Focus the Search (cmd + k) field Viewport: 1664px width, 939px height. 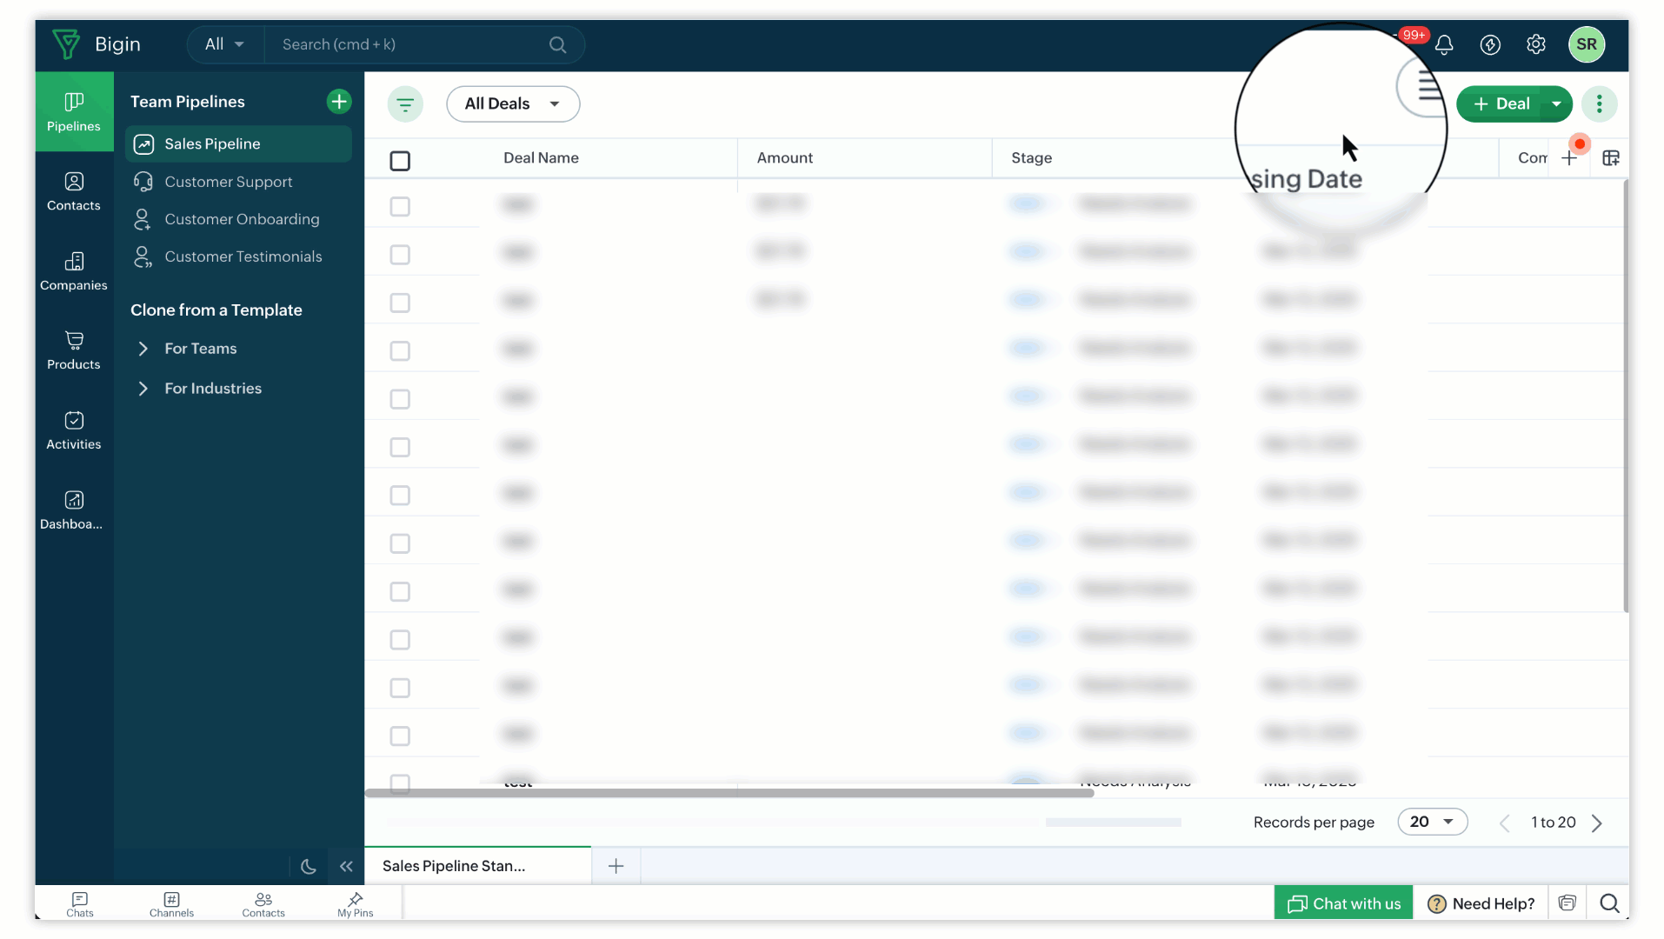coord(409,44)
